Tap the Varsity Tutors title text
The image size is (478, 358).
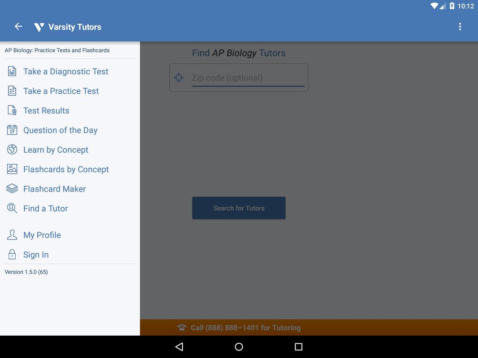(75, 27)
